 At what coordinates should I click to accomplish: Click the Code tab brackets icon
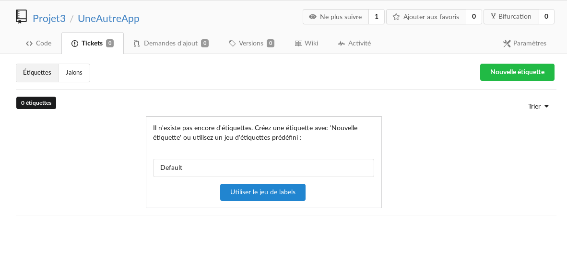[29, 44]
